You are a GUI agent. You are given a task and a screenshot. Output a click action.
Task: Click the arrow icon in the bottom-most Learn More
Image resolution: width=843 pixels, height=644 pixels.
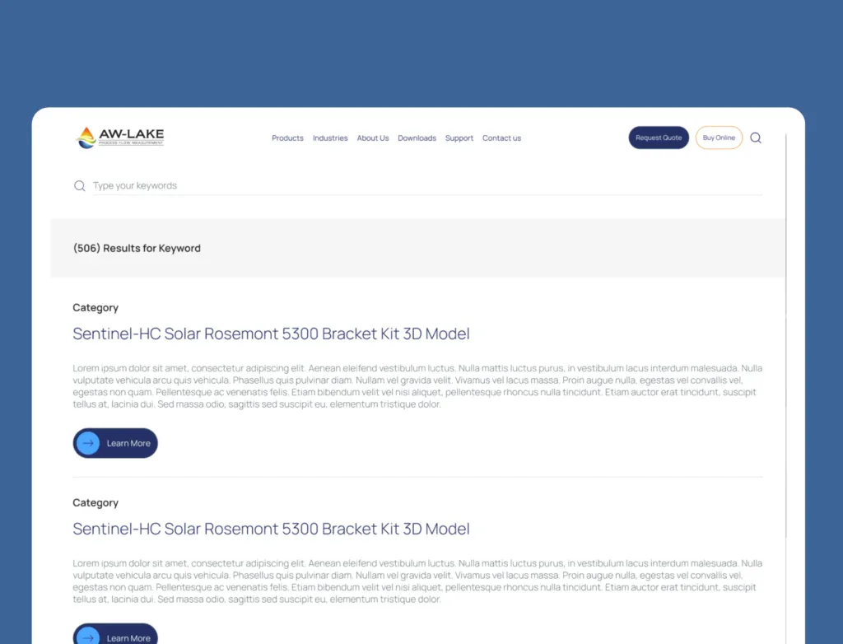tap(88, 637)
